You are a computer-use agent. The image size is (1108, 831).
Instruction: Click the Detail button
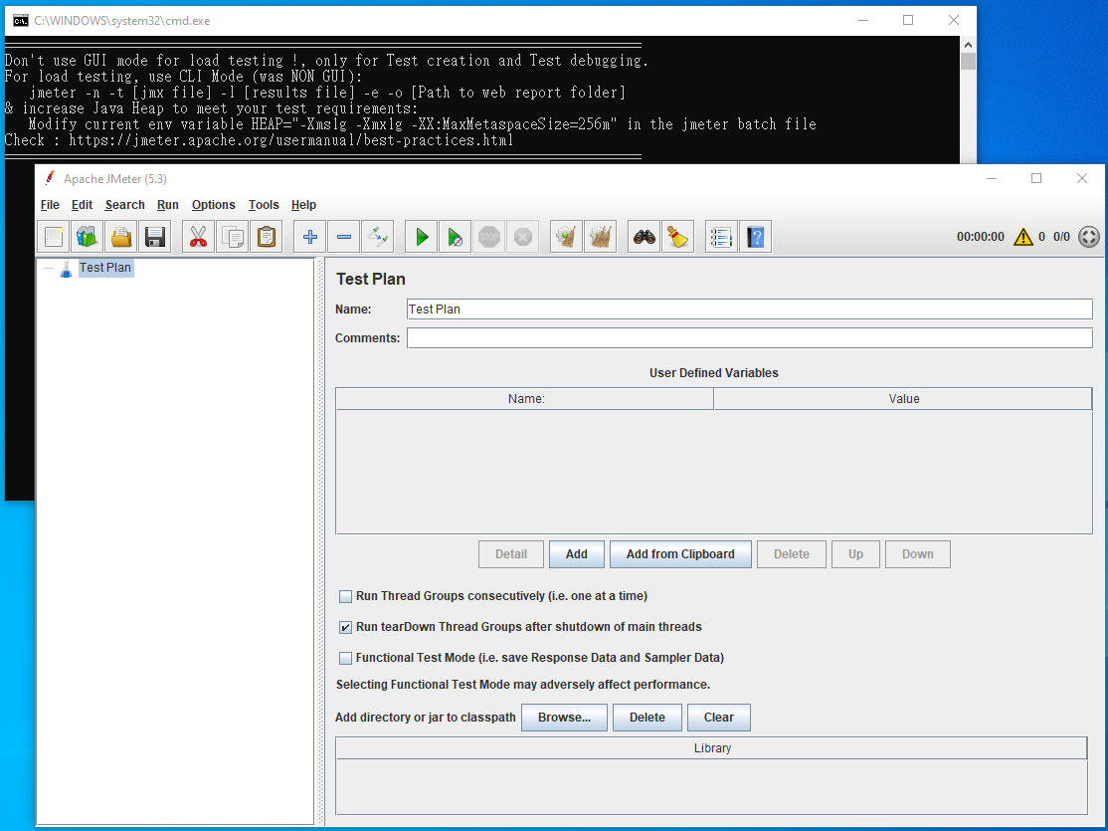[x=511, y=554]
